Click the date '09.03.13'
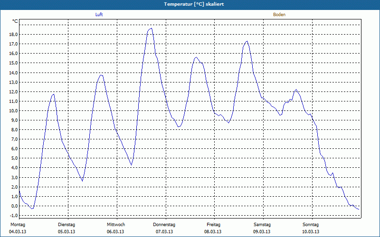380x237 pixels. click(262, 232)
